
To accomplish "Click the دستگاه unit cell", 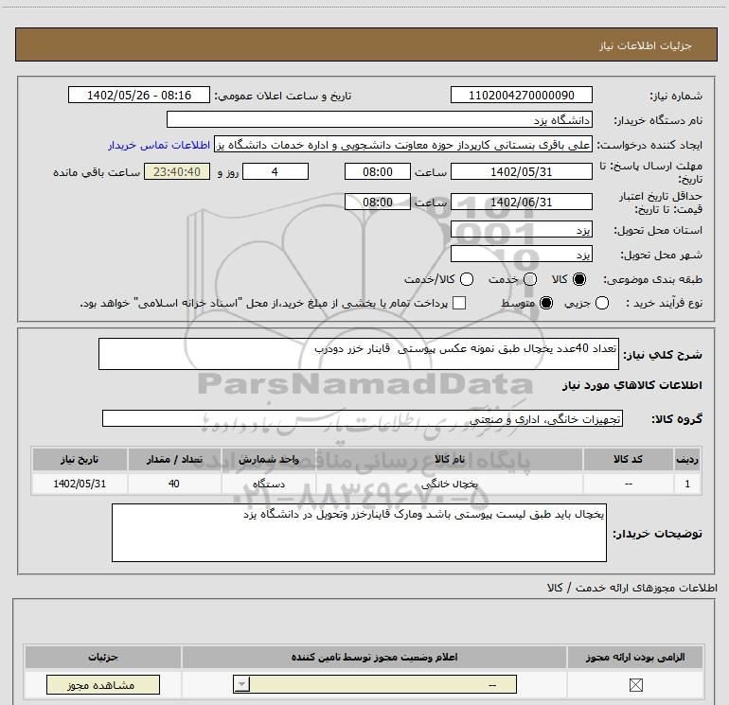I will click(x=268, y=484).
